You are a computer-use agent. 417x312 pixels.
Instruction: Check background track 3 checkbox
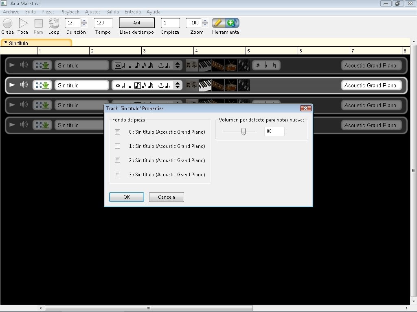pos(117,175)
